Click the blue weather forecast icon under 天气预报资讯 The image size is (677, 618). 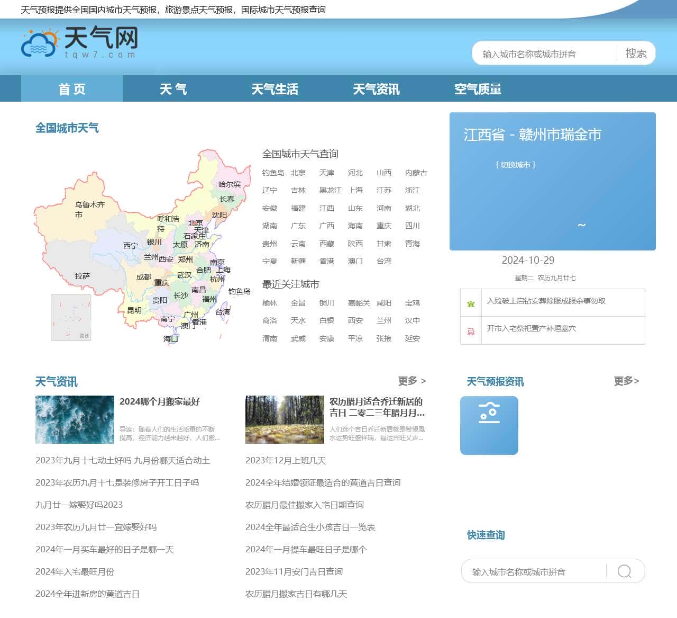489,425
